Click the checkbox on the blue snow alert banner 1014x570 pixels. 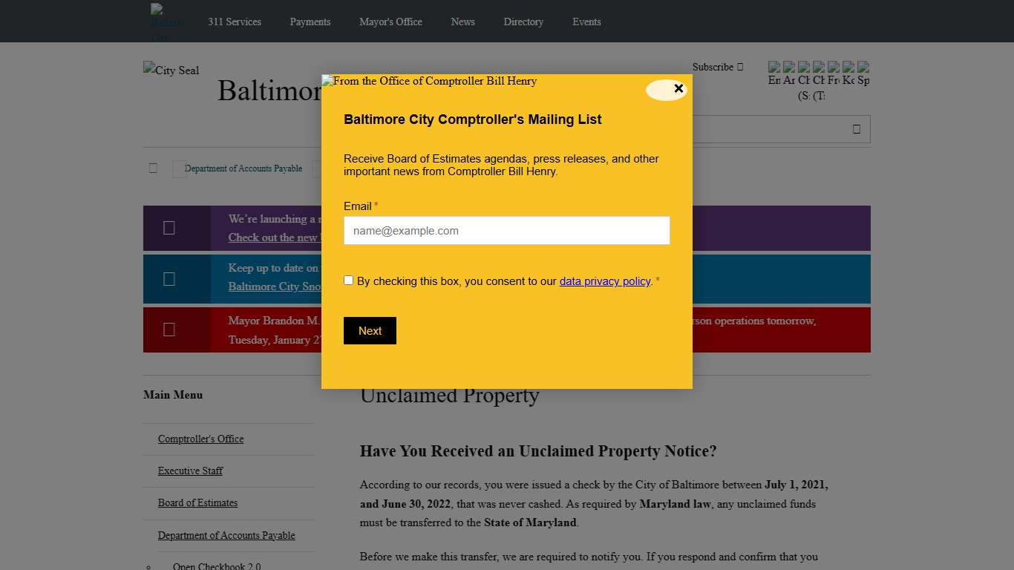tap(169, 279)
